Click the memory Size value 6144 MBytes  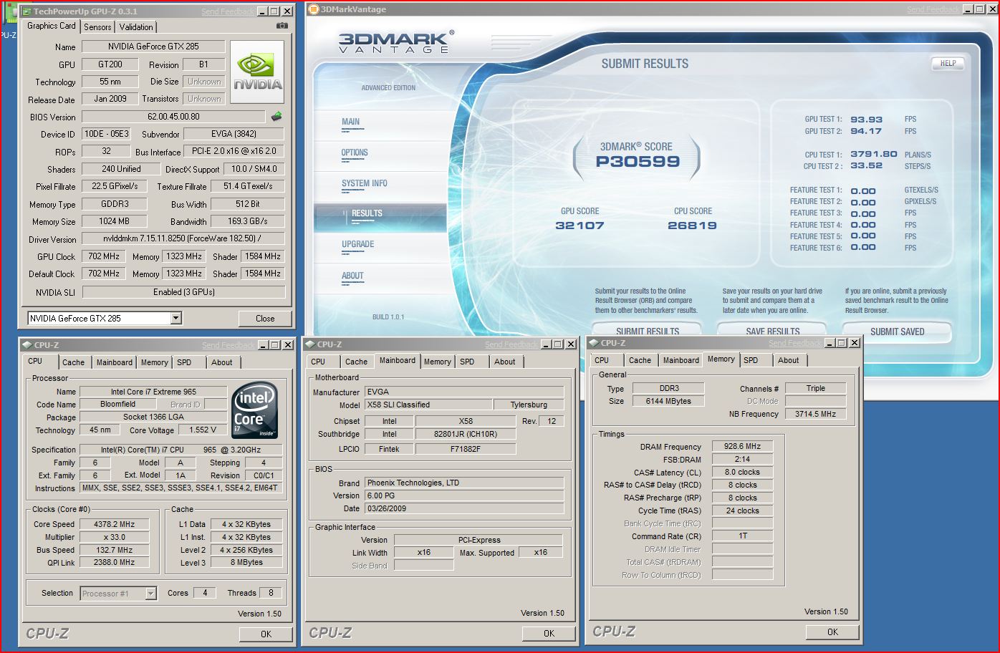pos(668,401)
